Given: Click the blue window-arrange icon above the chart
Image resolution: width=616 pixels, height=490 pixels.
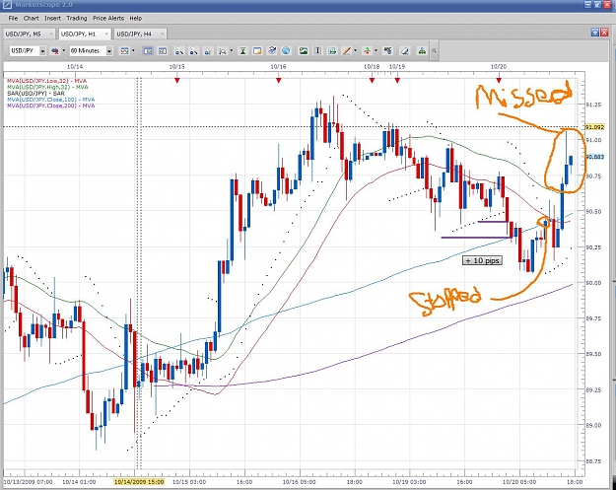Looking at the screenshot, I should [595, 33].
